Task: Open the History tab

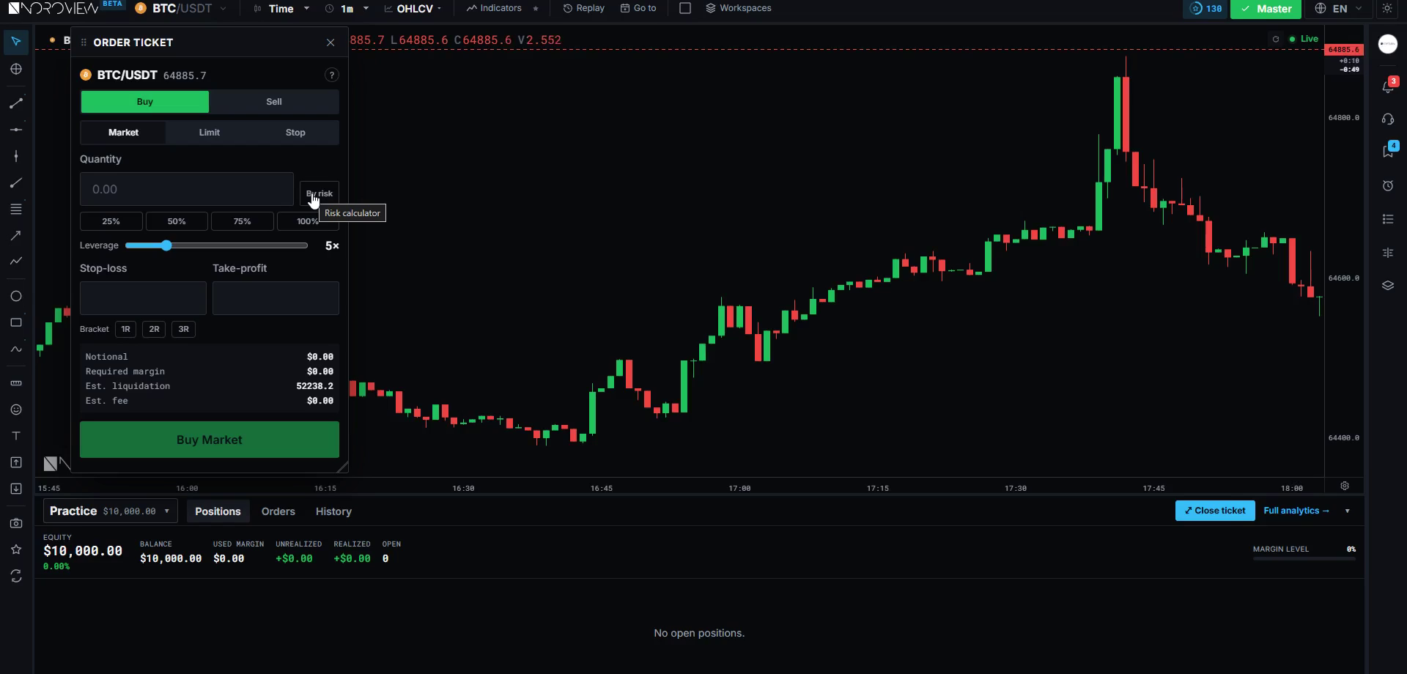Action: 333,511
